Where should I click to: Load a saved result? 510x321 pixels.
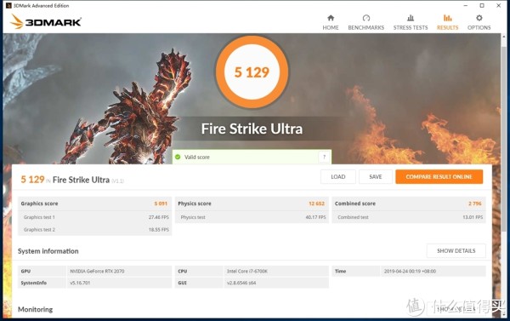338,176
